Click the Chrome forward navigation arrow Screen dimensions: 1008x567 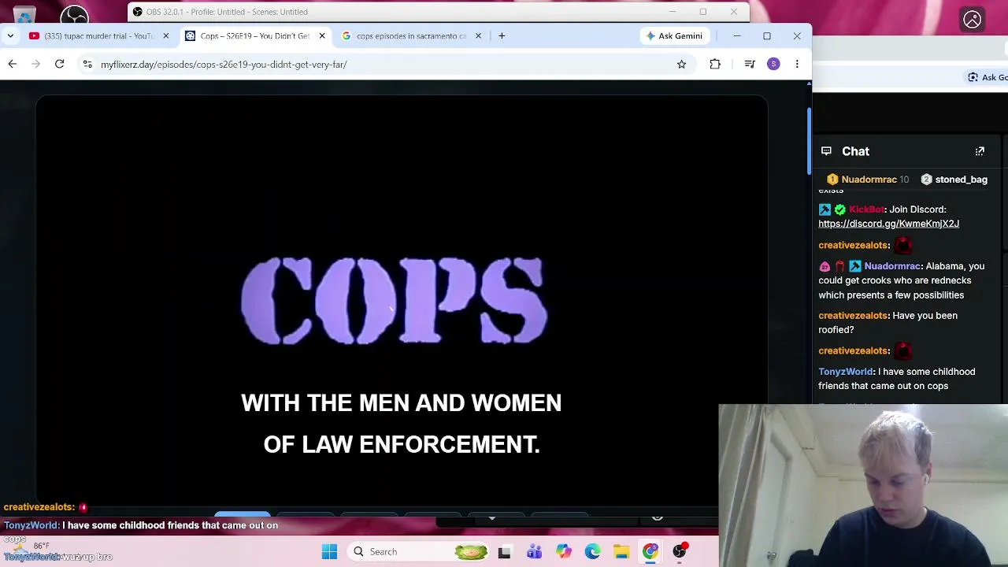coord(35,64)
